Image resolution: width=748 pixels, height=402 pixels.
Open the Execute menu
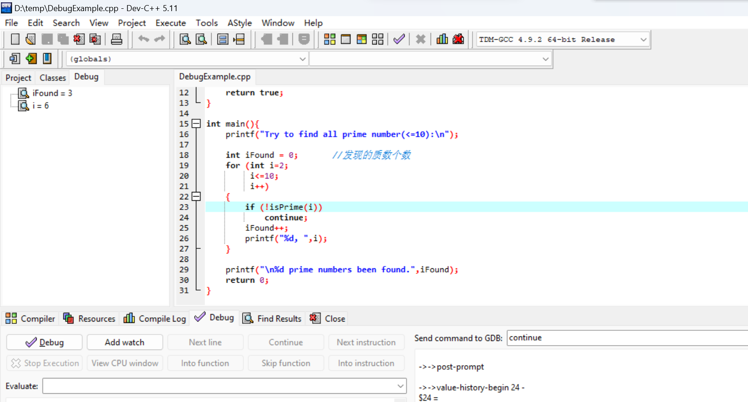(171, 23)
